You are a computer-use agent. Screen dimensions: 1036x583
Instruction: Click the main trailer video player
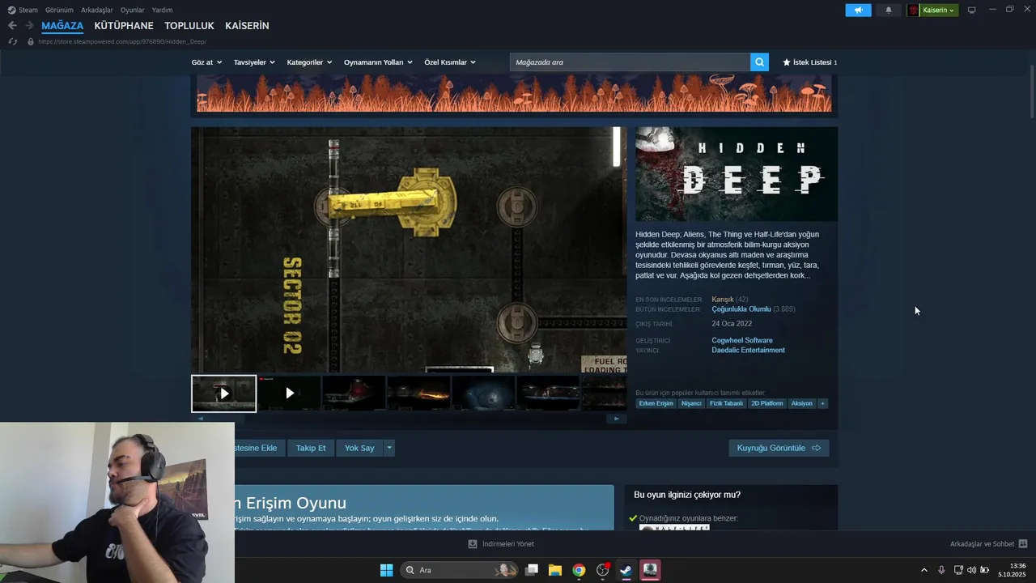[x=409, y=249]
